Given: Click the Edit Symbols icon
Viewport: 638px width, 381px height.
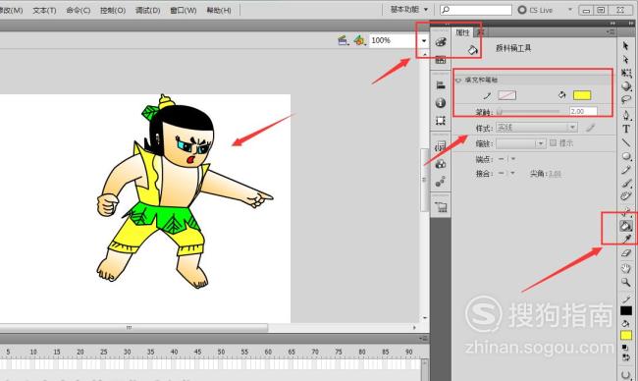Looking at the screenshot, I should (359, 40).
